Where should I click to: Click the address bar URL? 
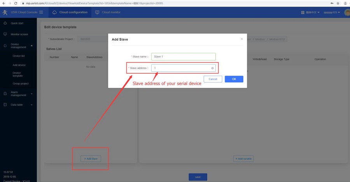point(94,3)
